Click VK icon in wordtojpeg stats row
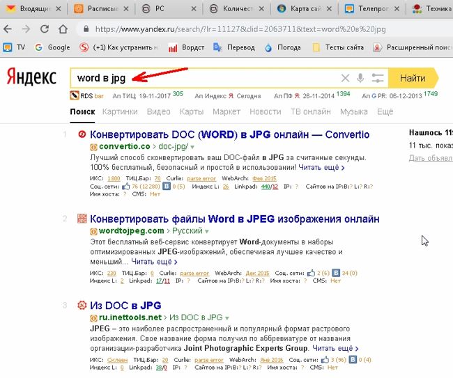 336,273
